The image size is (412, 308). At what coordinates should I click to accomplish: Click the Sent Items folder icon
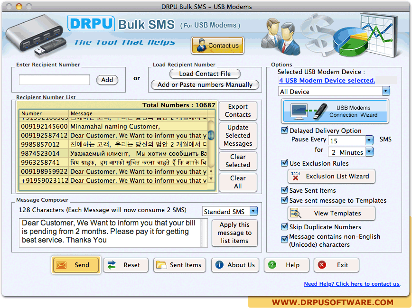pyautogui.click(x=161, y=265)
